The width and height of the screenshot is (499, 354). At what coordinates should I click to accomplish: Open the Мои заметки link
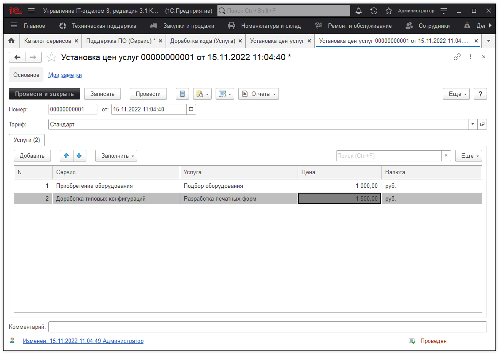click(65, 75)
